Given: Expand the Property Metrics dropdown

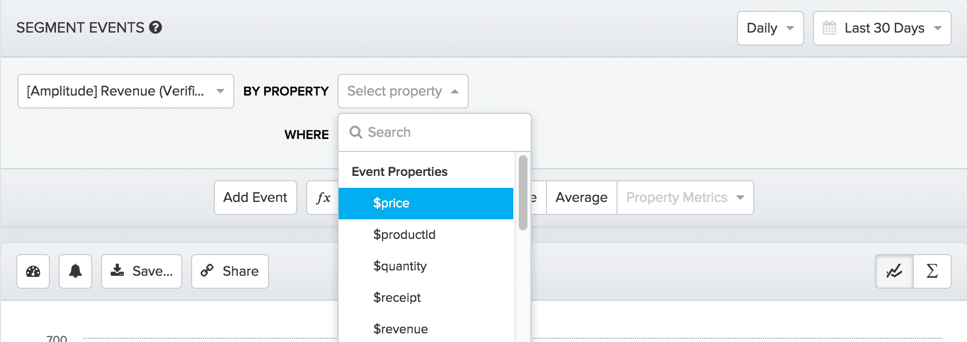Looking at the screenshot, I should point(684,198).
